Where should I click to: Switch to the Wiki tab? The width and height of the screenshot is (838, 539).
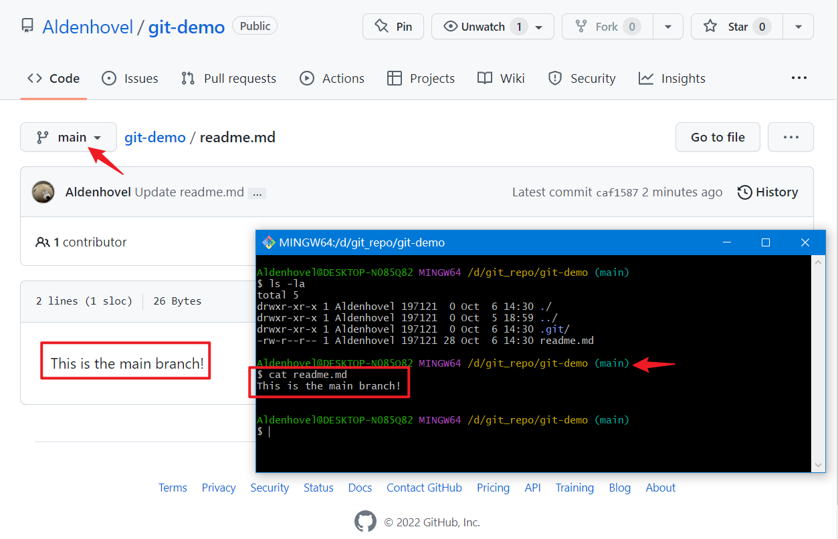(501, 78)
